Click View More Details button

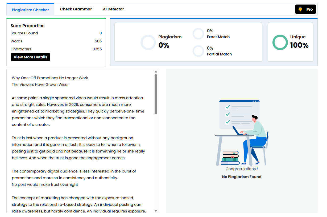tap(30, 57)
